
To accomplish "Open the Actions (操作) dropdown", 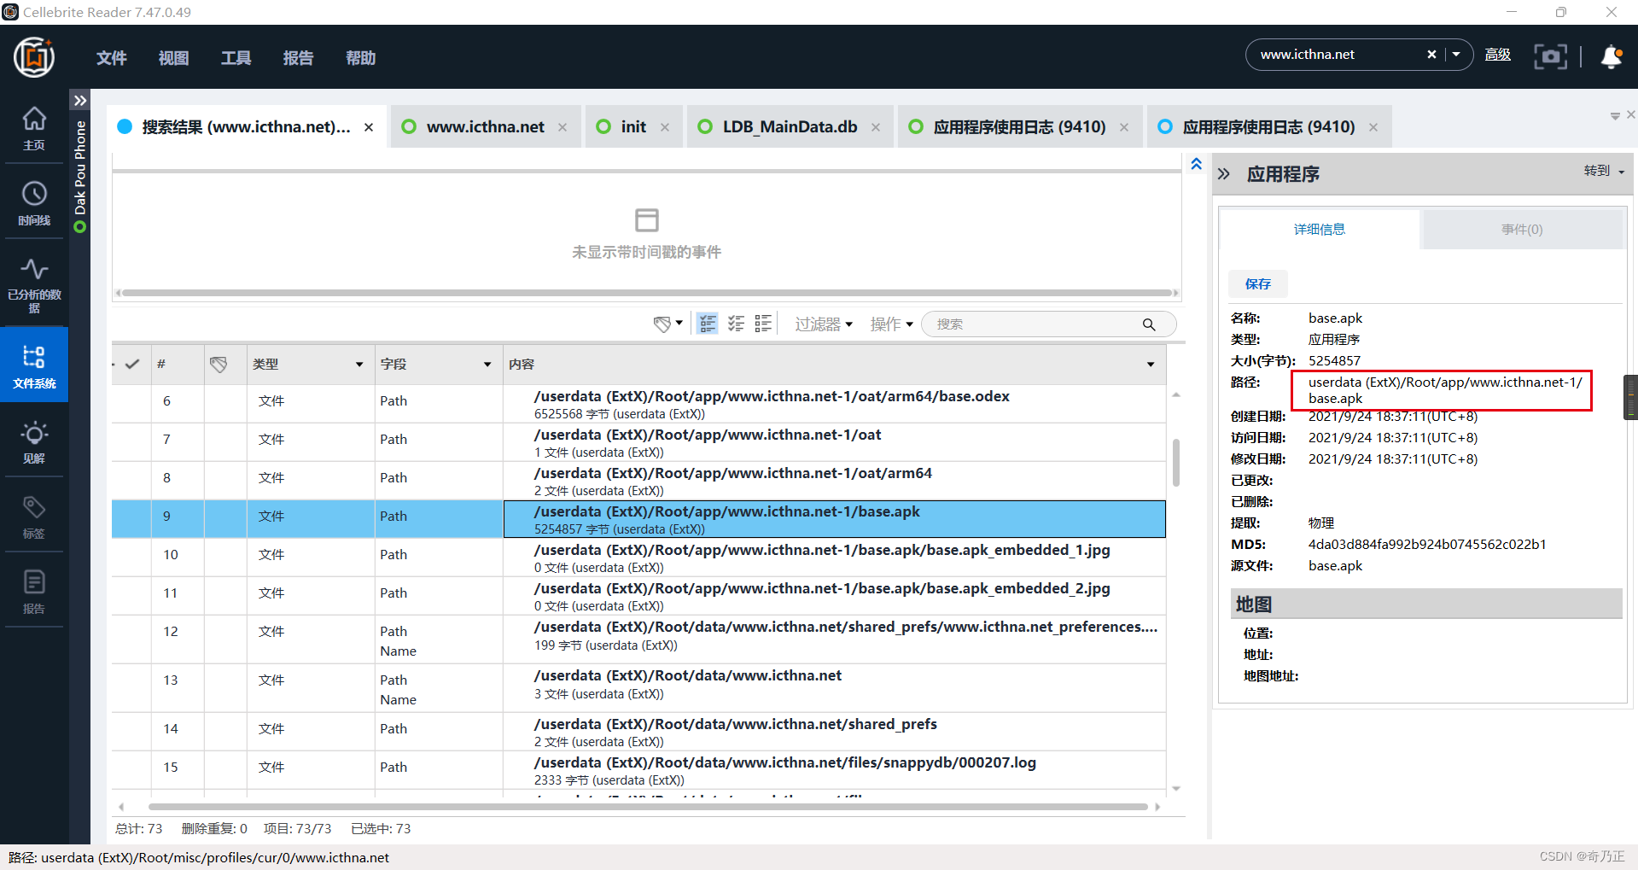I will 891,324.
